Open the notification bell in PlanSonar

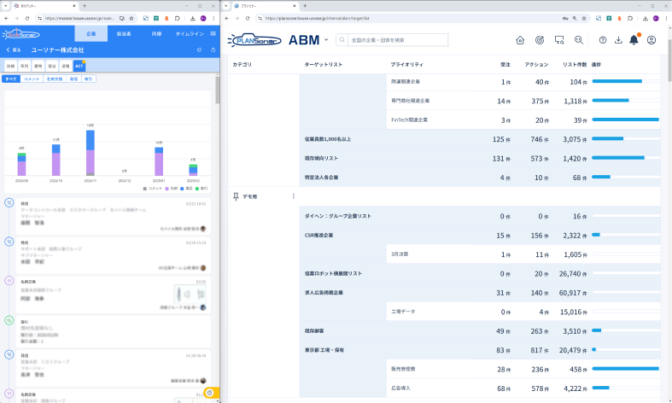634,40
